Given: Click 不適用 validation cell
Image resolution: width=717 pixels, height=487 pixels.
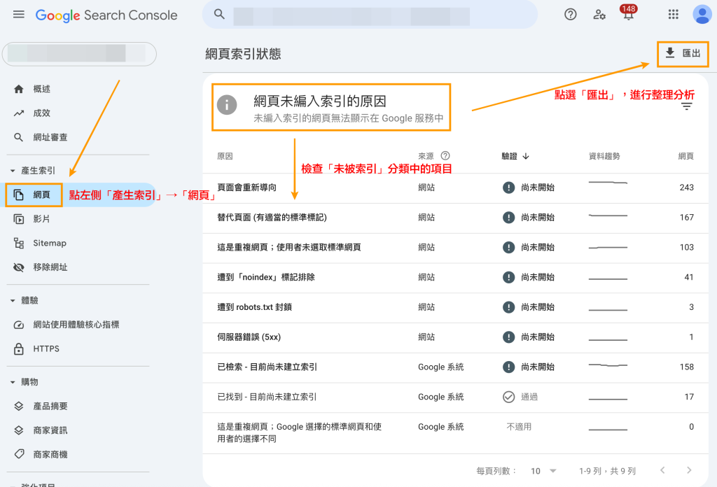Looking at the screenshot, I should 519,427.
